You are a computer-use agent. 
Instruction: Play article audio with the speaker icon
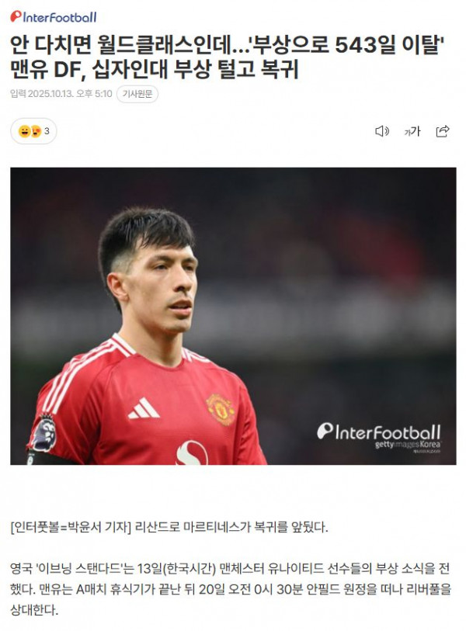tap(382, 131)
